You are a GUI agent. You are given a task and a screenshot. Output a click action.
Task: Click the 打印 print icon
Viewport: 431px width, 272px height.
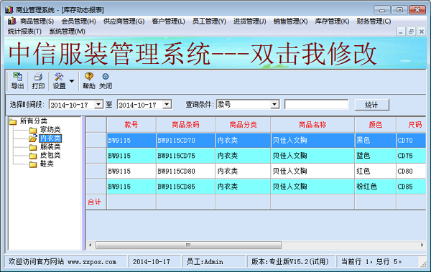click(38, 78)
